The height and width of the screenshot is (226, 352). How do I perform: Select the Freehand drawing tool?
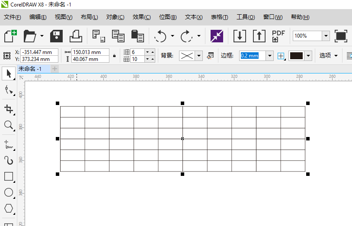click(9, 145)
